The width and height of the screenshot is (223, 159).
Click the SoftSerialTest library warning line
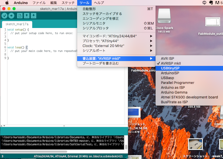(62, 144)
